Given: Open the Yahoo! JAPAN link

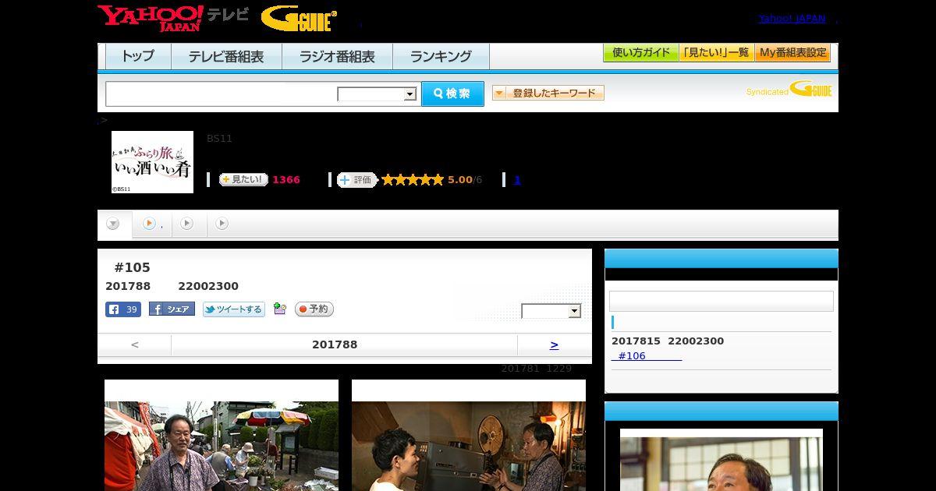Looking at the screenshot, I should coord(792,19).
